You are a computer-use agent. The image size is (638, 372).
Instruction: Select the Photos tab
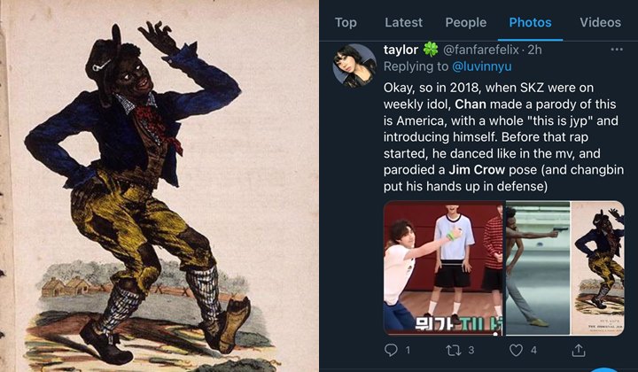530,22
